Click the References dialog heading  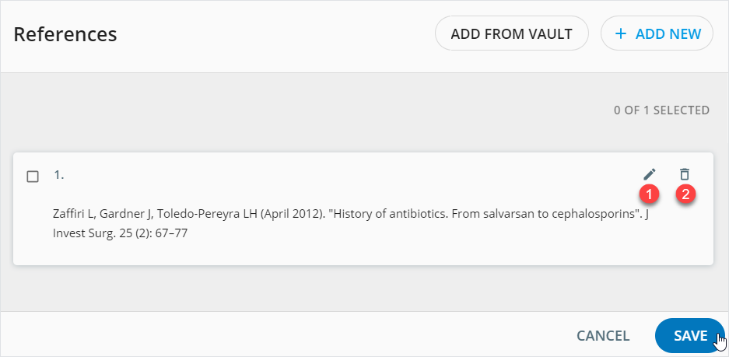click(65, 34)
